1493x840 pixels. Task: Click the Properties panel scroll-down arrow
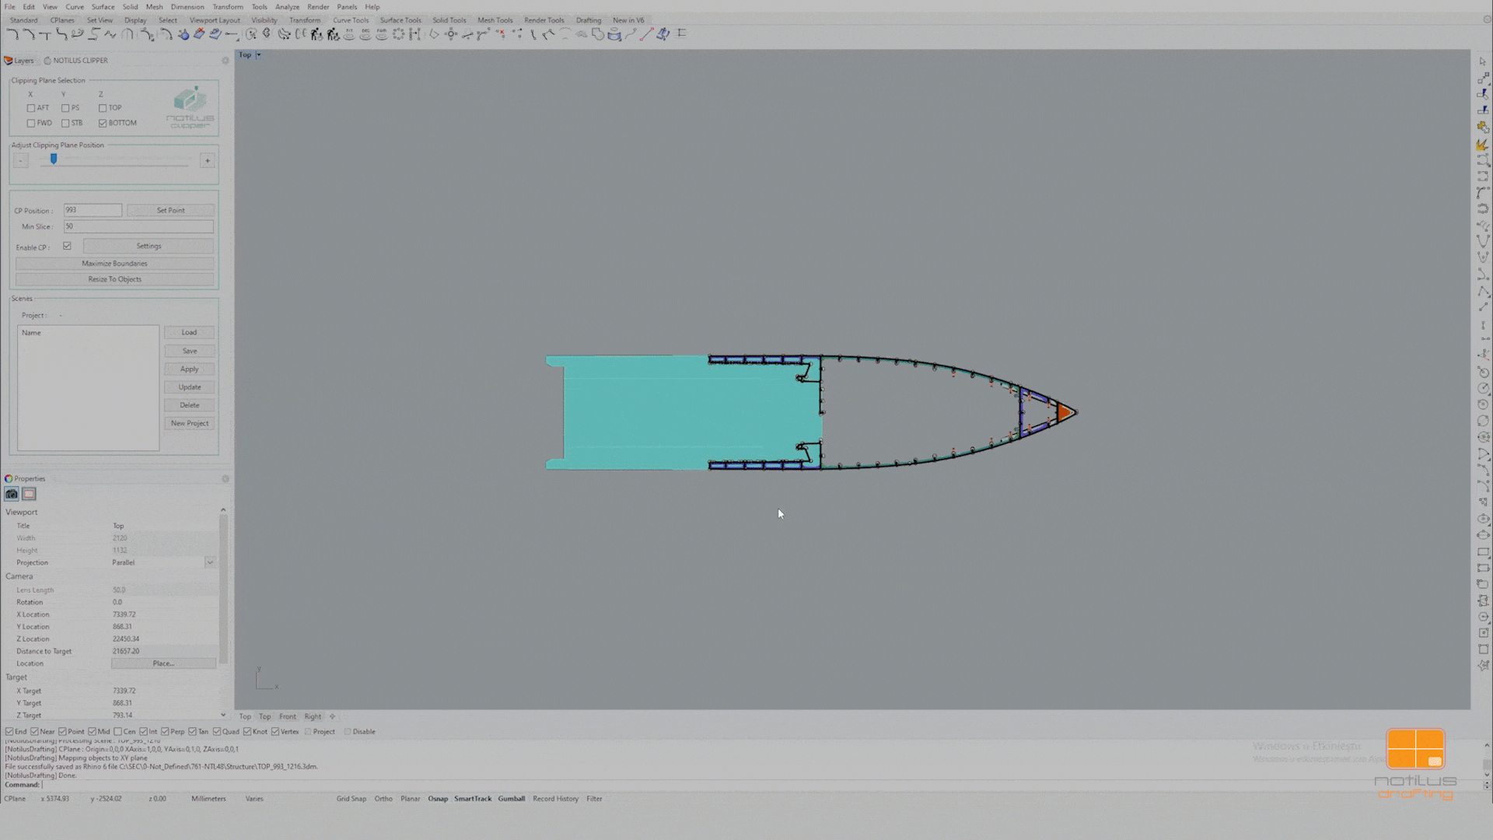tap(223, 715)
